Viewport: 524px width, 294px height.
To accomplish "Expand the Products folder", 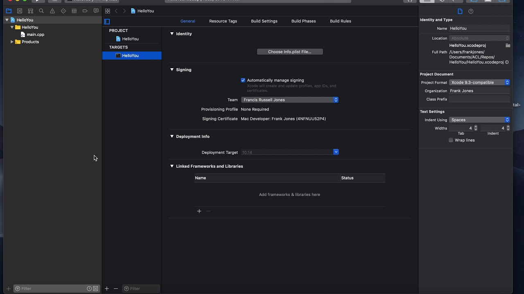I will [x=12, y=42].
